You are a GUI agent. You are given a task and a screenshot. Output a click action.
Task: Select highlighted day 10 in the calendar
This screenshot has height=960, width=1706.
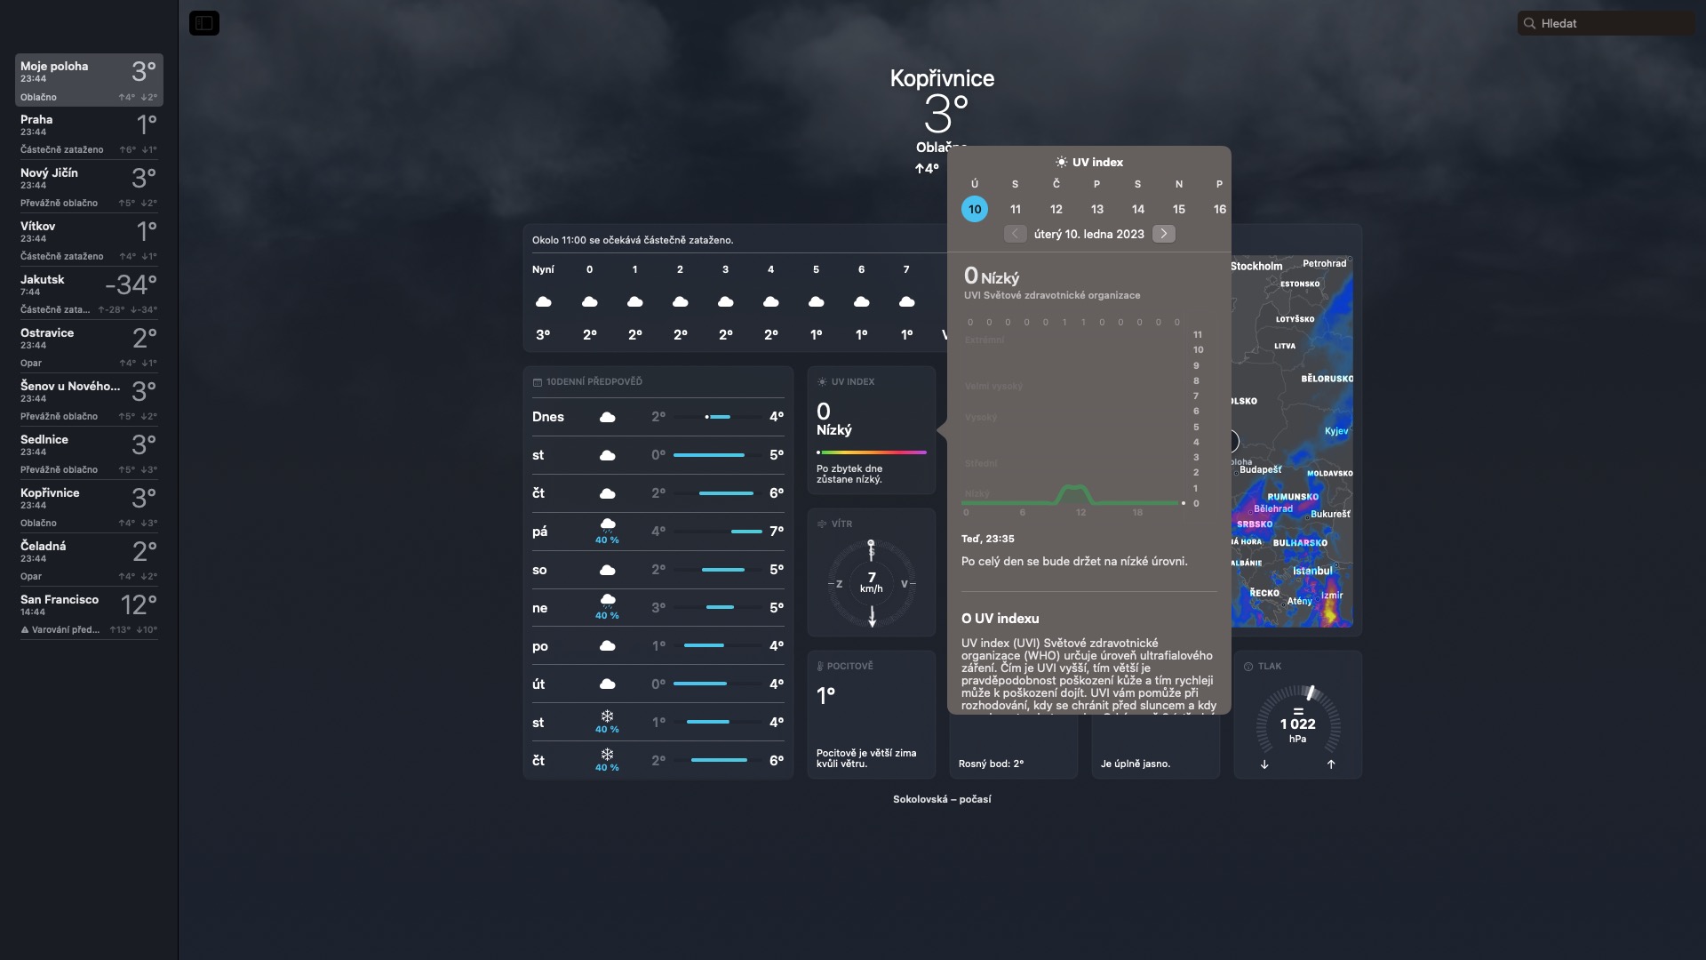point(975,209)
